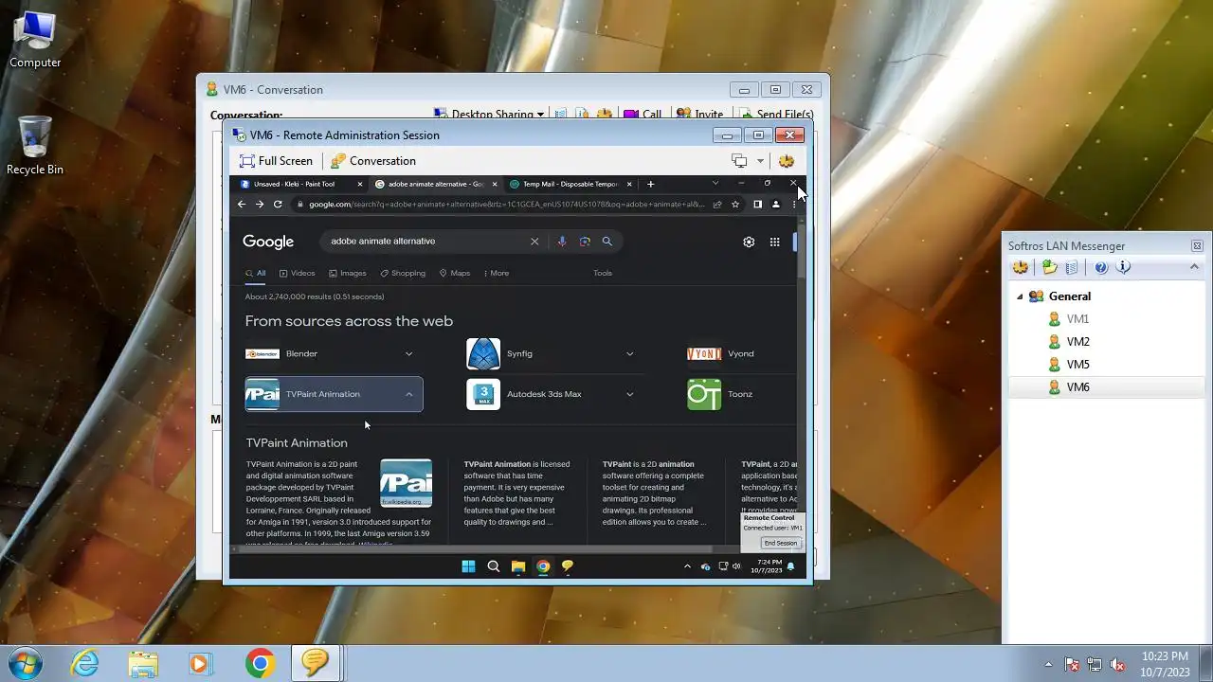Screen dimensions: 1213x682
Task: Switch to the Temp Mail browser tab
Action: 570,184
